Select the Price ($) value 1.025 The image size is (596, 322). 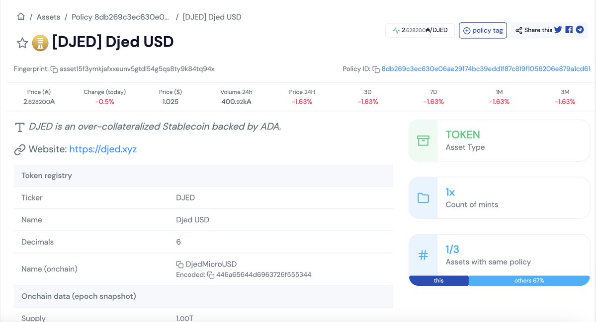(x=170, y=102)
